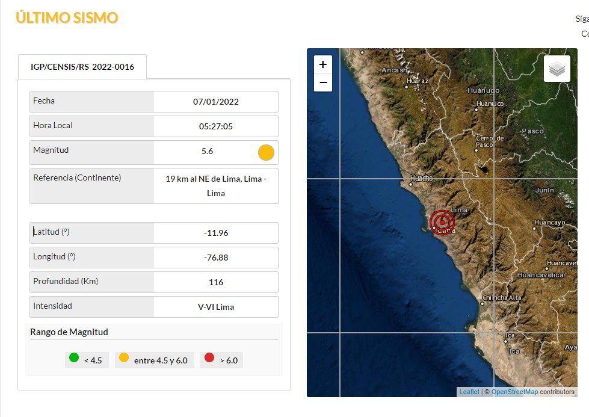Click the Hora Local label

coord(52,126)
